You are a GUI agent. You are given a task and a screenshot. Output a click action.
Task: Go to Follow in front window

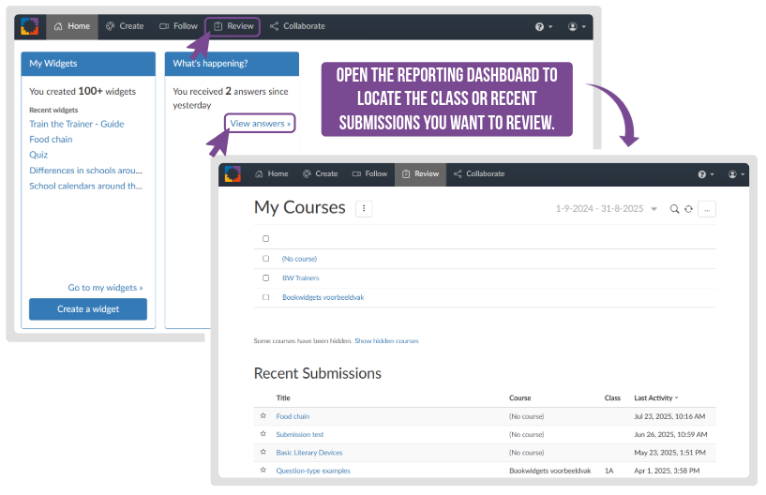coord(369,174)
